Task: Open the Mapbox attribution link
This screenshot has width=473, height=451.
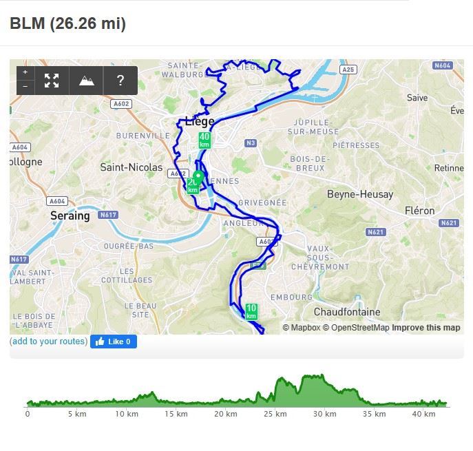Action: click(302, 328)
